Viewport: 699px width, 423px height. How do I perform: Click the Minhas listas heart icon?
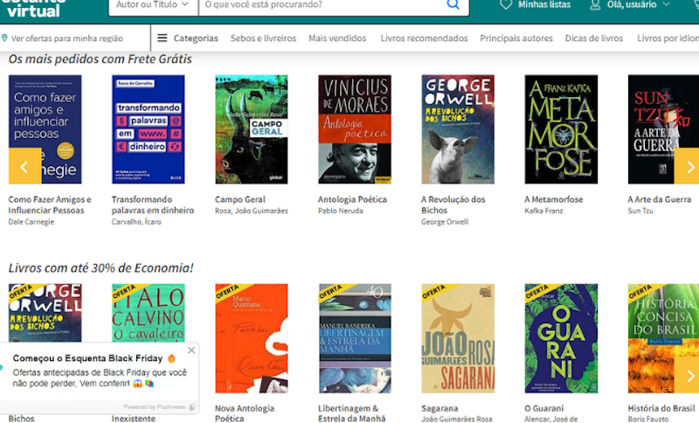(506, 4)
